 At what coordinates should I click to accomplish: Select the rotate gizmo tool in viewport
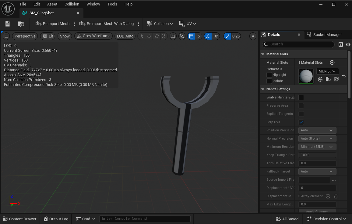click(157, 36)
